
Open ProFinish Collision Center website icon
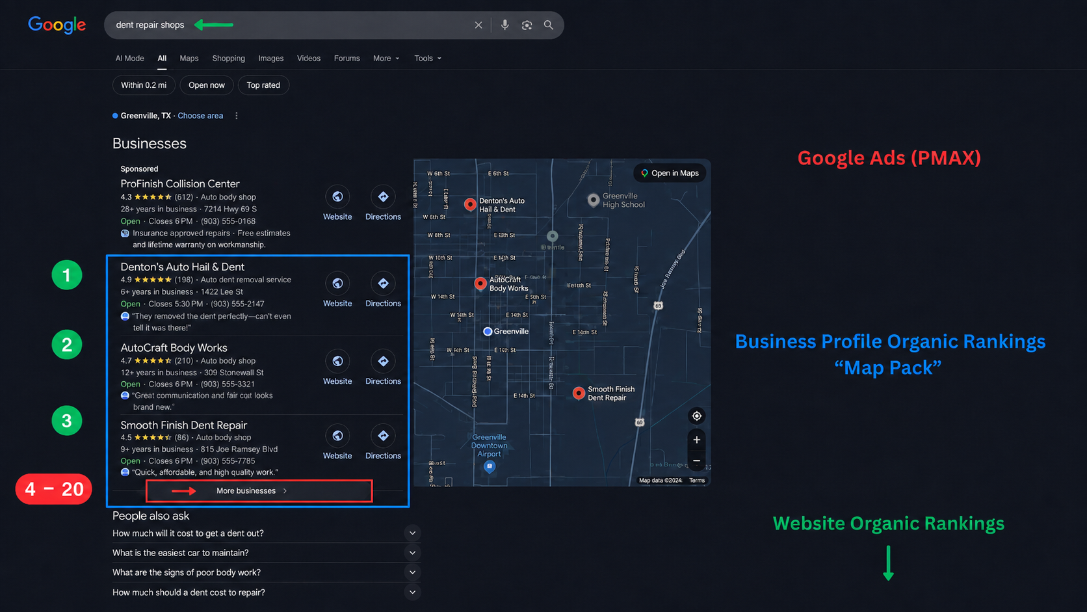(x=337, y=196)
